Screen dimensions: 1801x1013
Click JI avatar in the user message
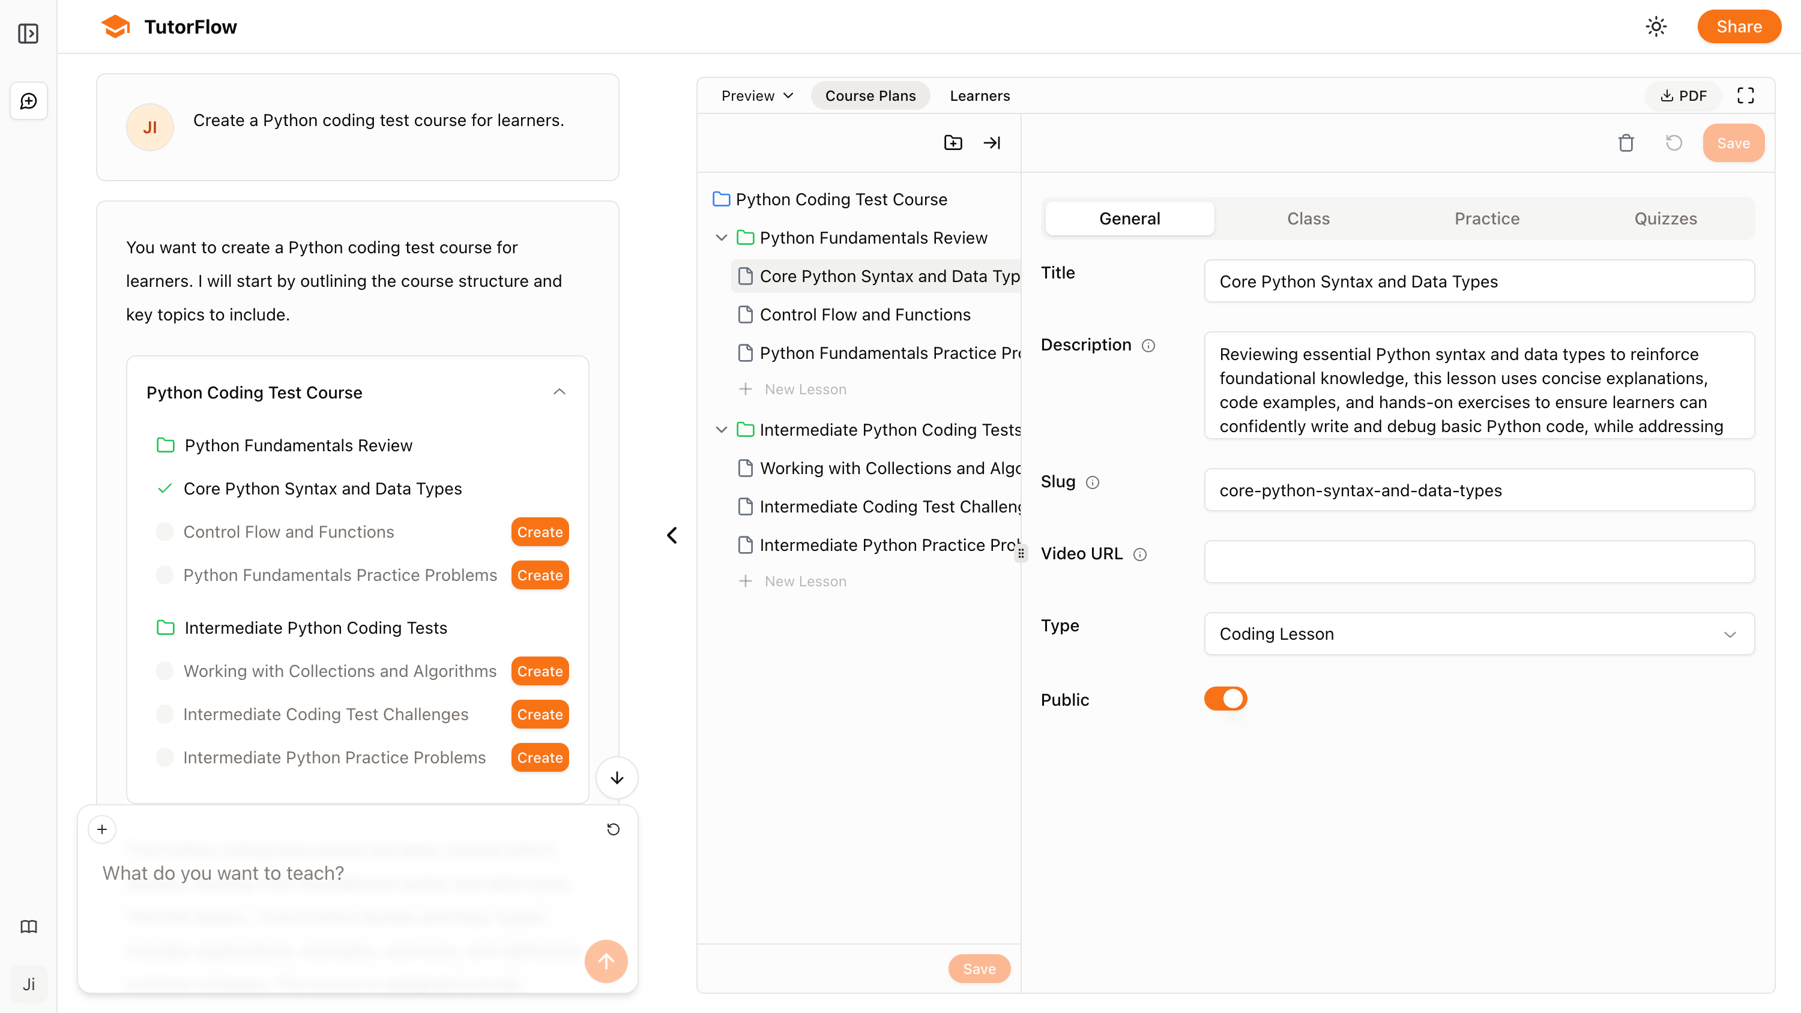click(149, 127)
